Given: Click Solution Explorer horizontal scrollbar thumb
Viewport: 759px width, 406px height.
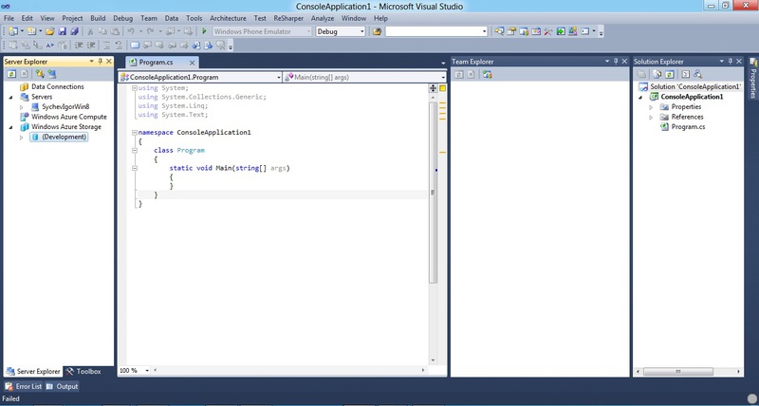Looking at the screenshot, I should tap(677, 372).
